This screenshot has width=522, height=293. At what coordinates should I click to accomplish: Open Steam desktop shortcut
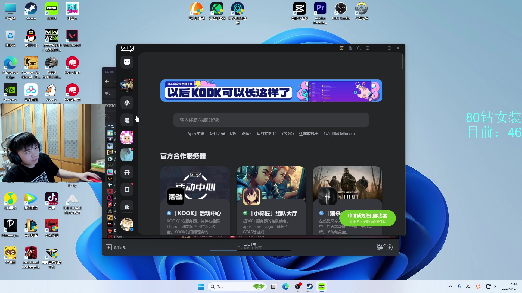pos(31,11)
